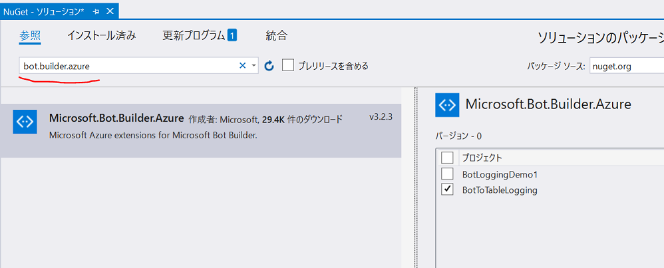Click the 29.4K downloads count text
Screen dimensions: 664x268
[273, 120]
